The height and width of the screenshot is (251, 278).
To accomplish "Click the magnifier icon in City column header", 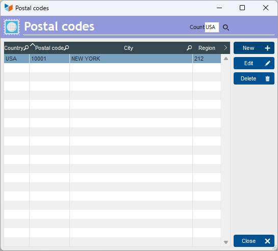I will click(189, 48).
